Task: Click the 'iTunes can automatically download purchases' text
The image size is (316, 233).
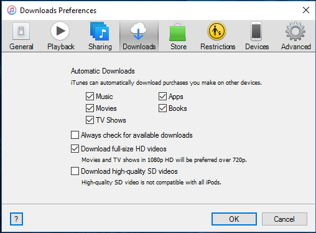Action: pos(166,83)
